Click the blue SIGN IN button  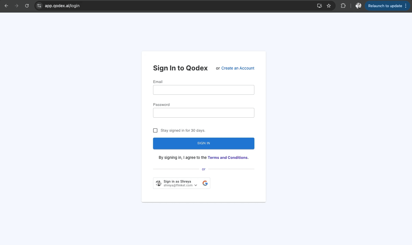point(204,143)
